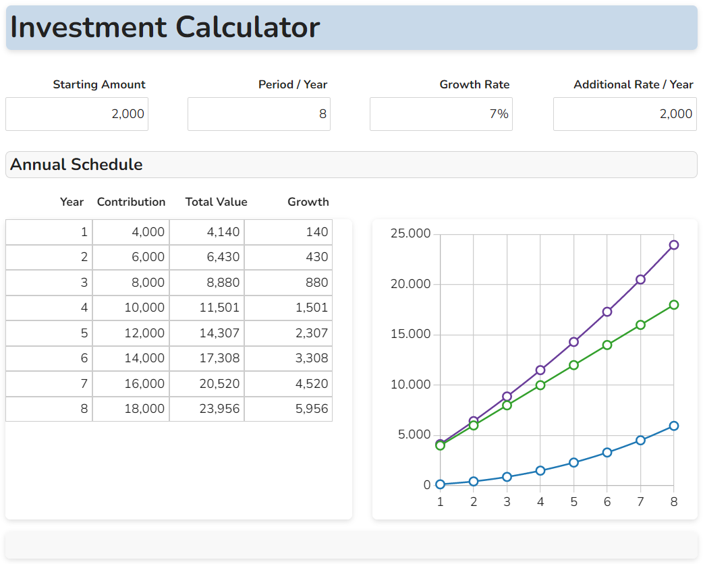Click the Period / Year input field

(x=259, y=114)
